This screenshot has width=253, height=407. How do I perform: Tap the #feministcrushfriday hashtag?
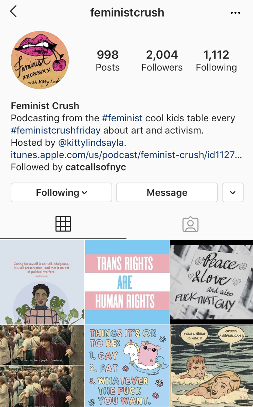(x=56, y=130)
